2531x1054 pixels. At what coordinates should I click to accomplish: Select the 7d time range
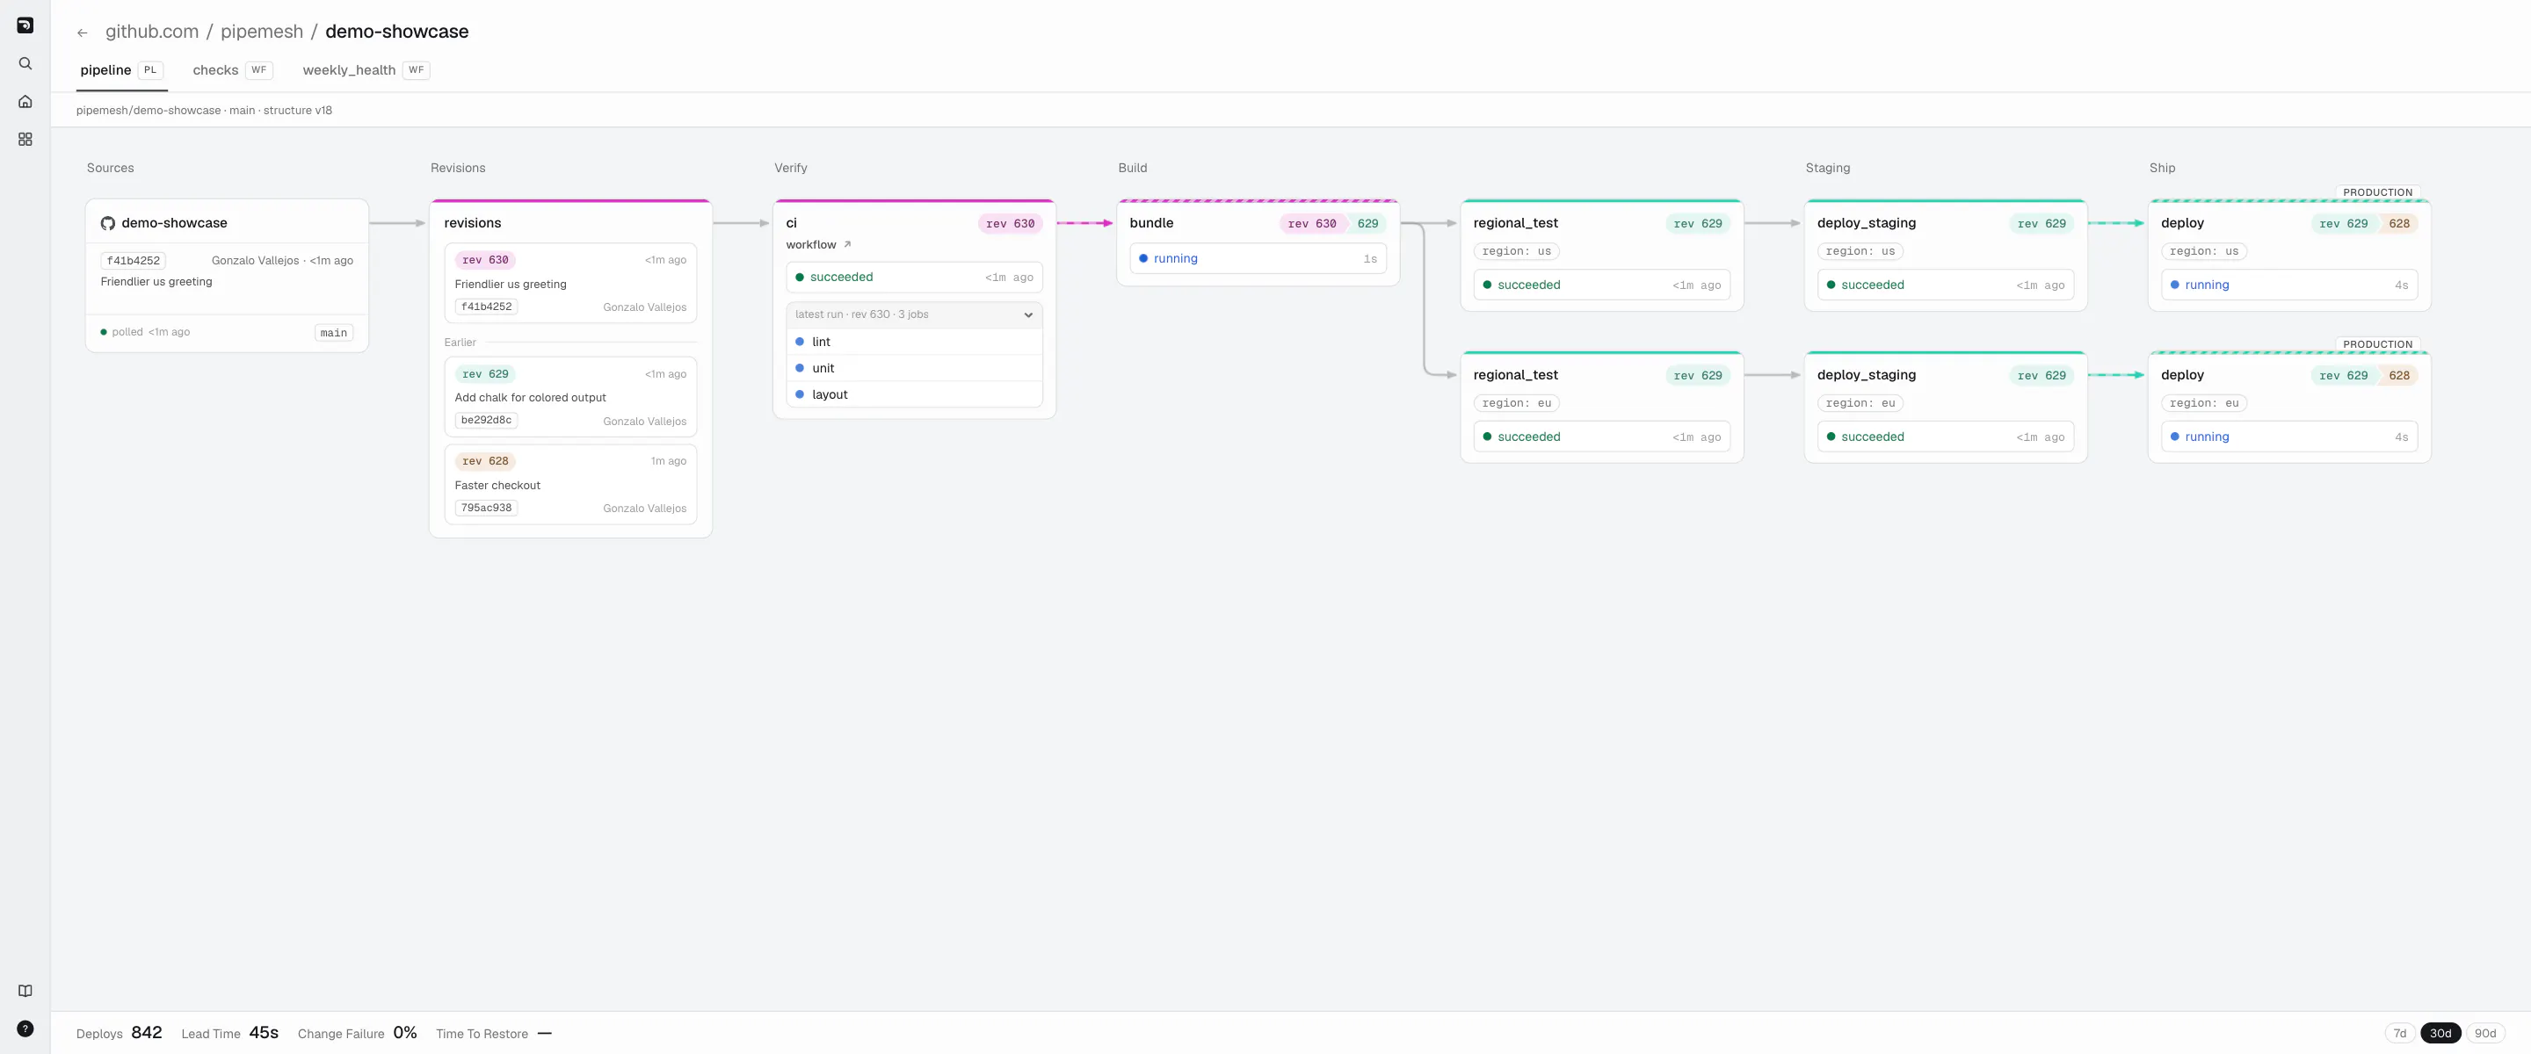2399,1034
